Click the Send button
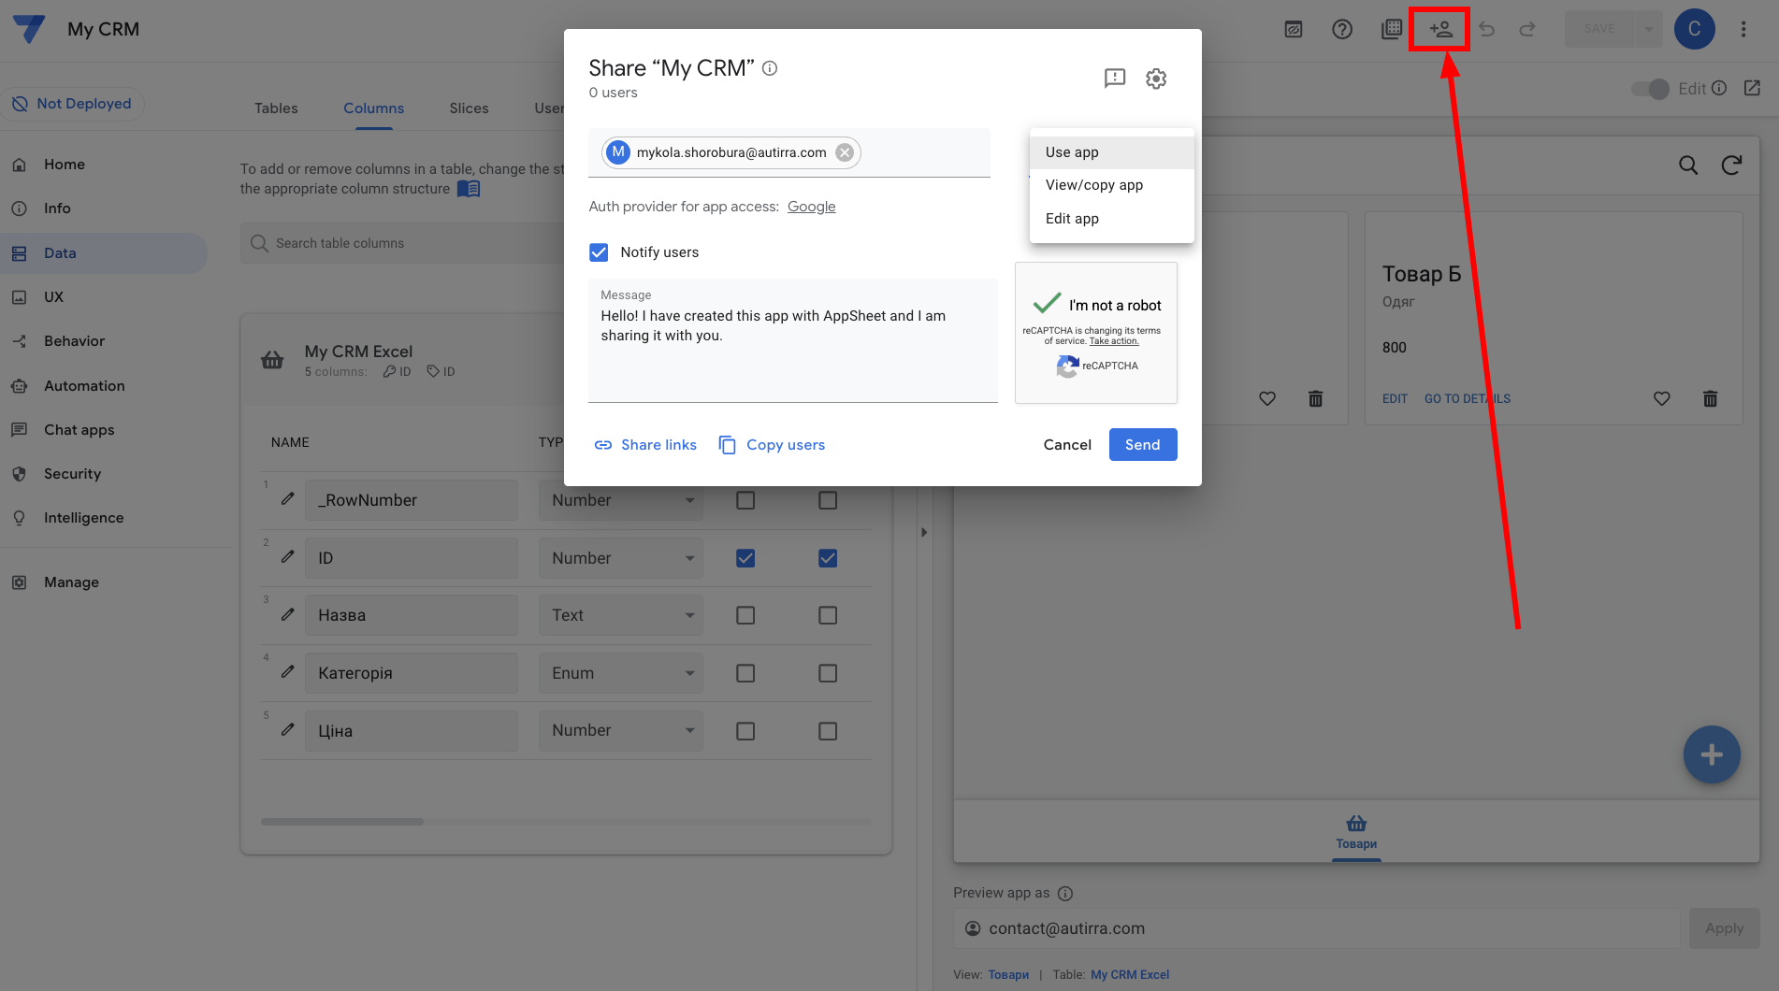 coord(1143,445)
